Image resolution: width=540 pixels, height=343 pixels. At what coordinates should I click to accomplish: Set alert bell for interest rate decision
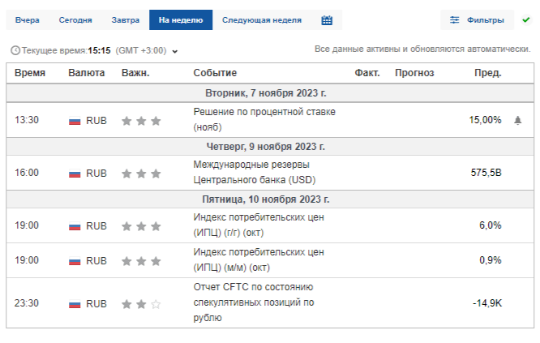click(x=518, y=120)
